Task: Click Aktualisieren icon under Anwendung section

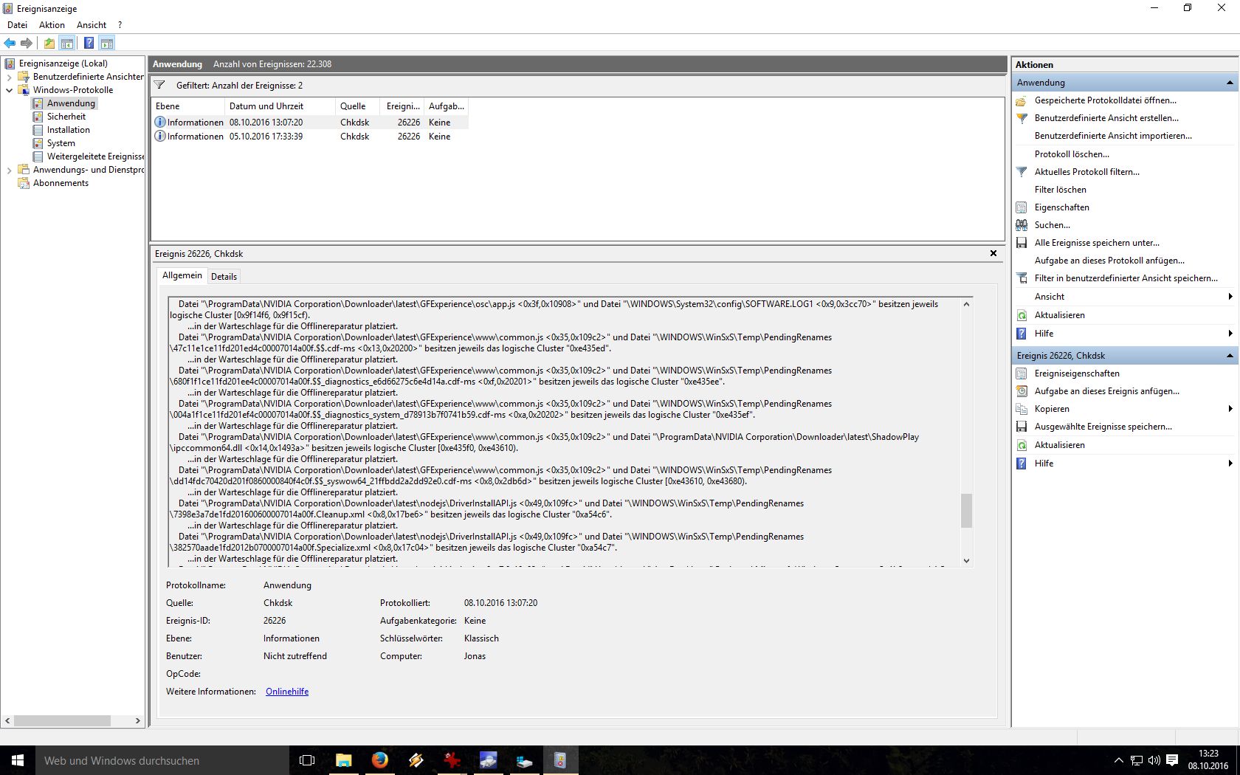Action: pyautogui.click(x=1022, y=315)
